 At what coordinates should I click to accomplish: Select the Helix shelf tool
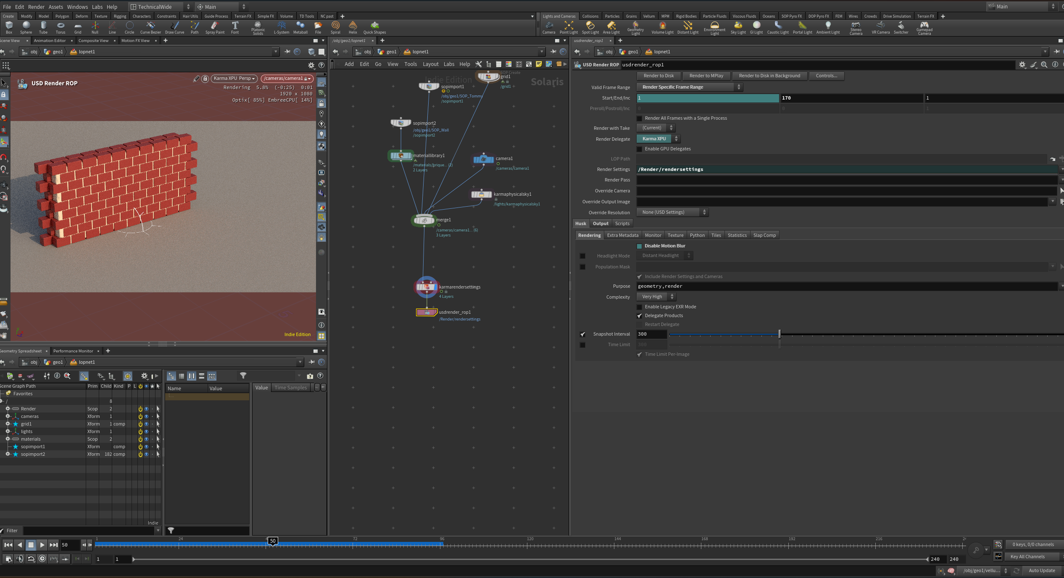click(353, 28)
